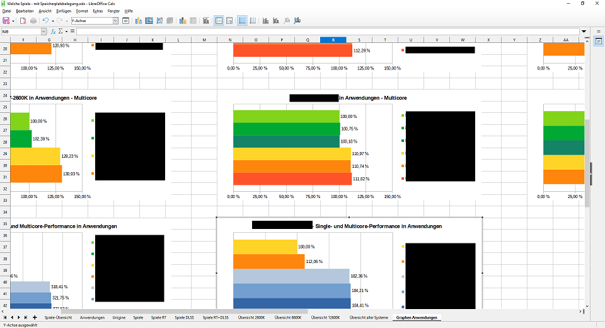Open Format Selection dialog icon

click(126, 21)
